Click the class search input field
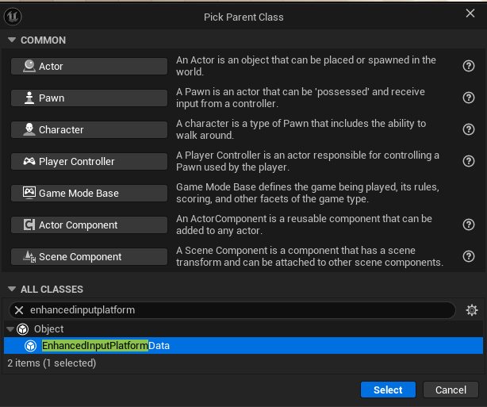Screen dimensions: 487x407 pyautogui.click(x=240, y=310)
